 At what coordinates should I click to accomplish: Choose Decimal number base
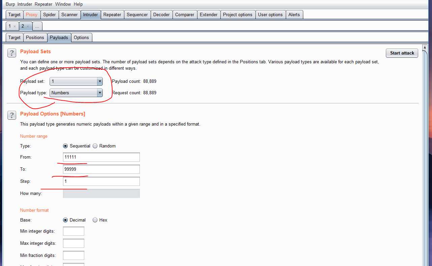(x=65, y=220)
